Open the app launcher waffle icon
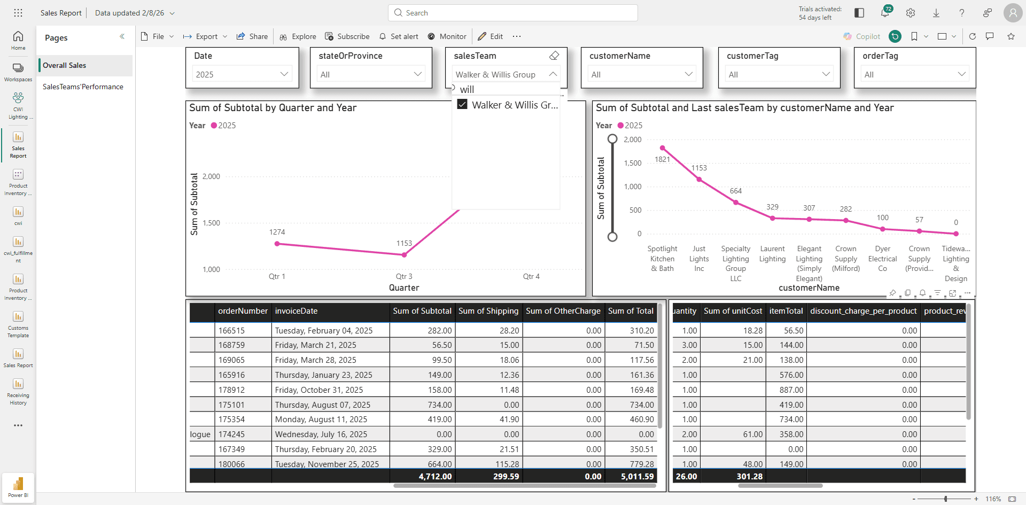This screenshot has height=505, width=1026. tap(18, 13)
